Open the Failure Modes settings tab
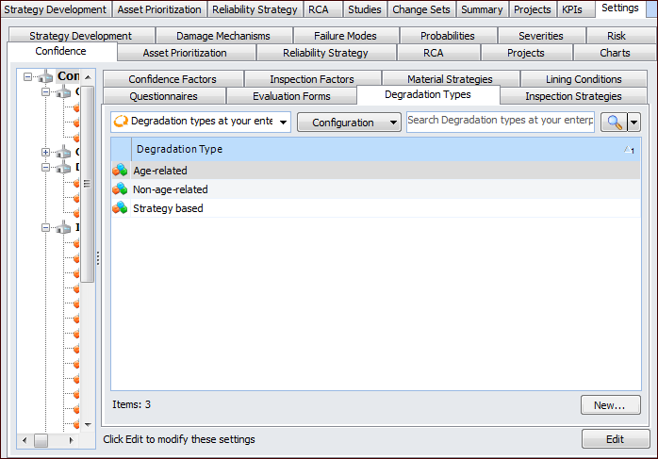The height and width of the screenshot is (459, 658). 346,36
